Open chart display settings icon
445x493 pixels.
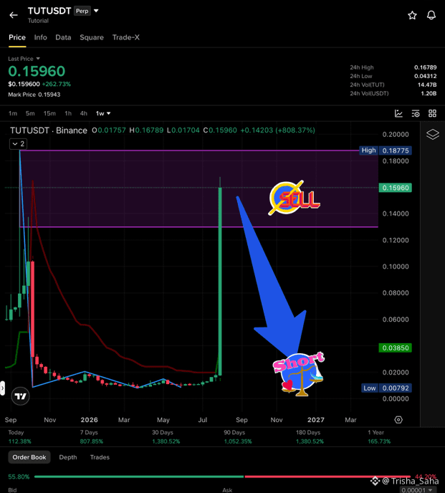(x=416, y=113)
